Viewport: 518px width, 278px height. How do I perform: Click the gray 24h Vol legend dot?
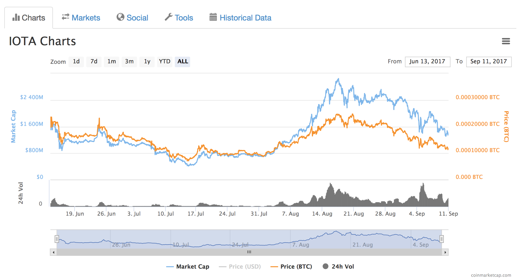325,266
